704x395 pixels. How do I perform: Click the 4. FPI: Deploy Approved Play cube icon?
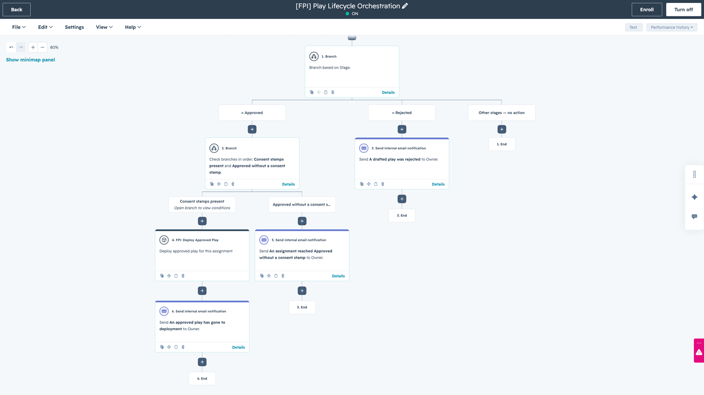(164, 240)
